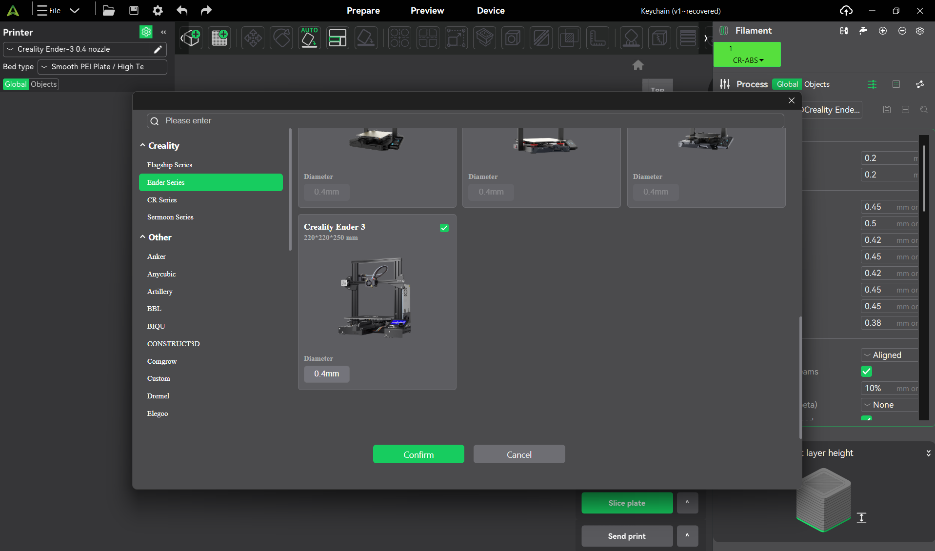Click the Cancel button

point(519,454)
